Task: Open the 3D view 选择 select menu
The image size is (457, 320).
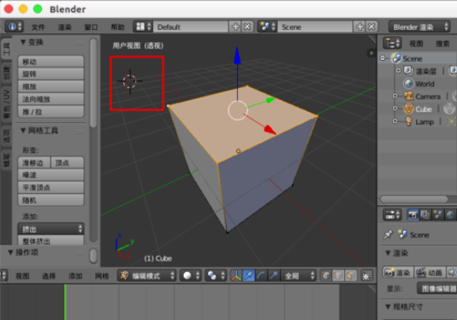Action: (x=49, y=276)
